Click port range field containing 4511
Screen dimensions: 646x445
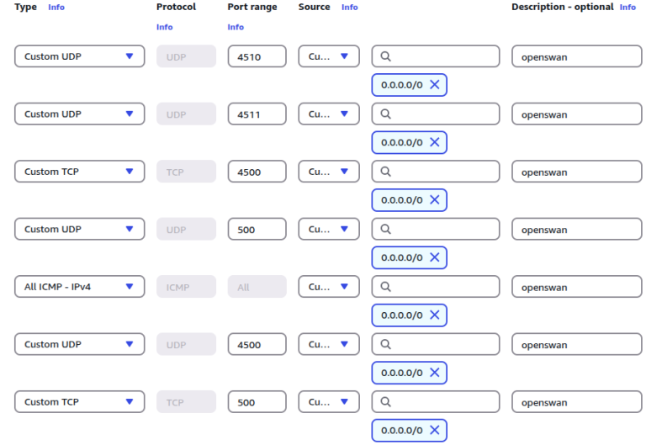(257, 114)
